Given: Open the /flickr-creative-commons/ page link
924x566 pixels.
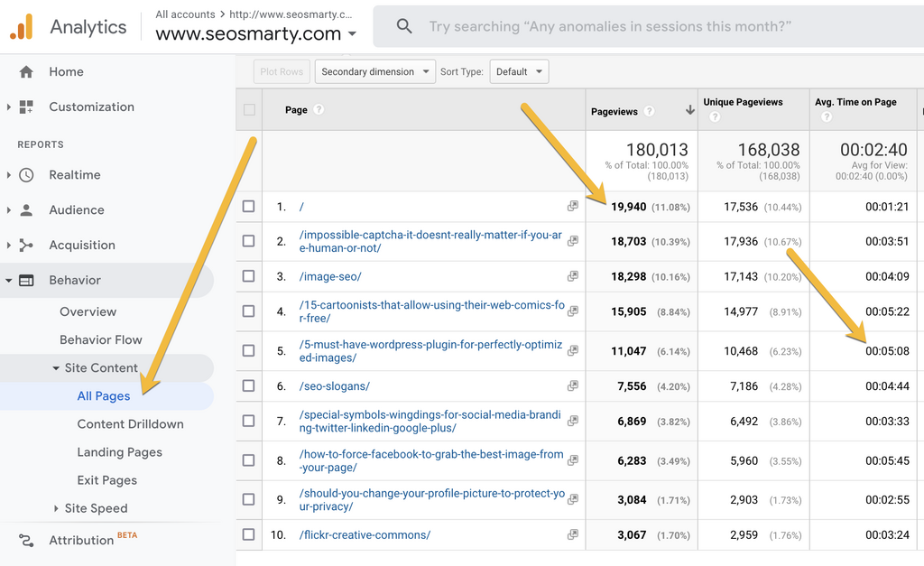Looking at the screenshot, I should (365, 534).
